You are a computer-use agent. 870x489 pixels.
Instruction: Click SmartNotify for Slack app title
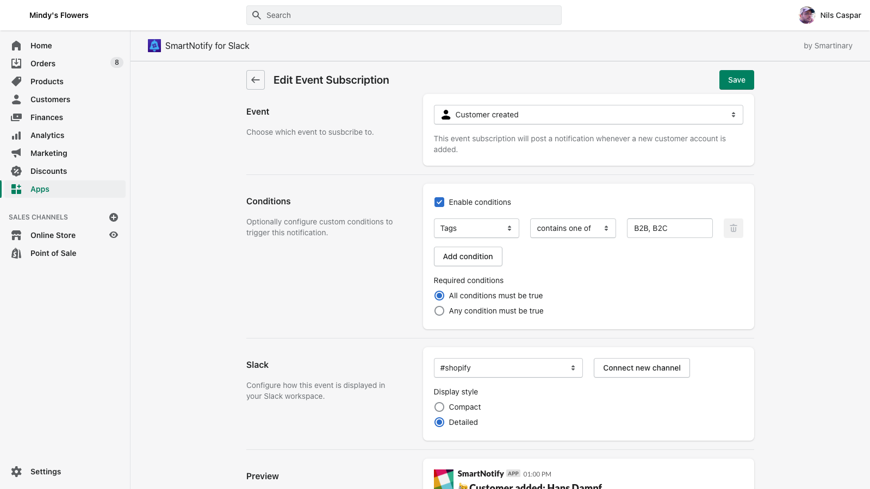207,46
